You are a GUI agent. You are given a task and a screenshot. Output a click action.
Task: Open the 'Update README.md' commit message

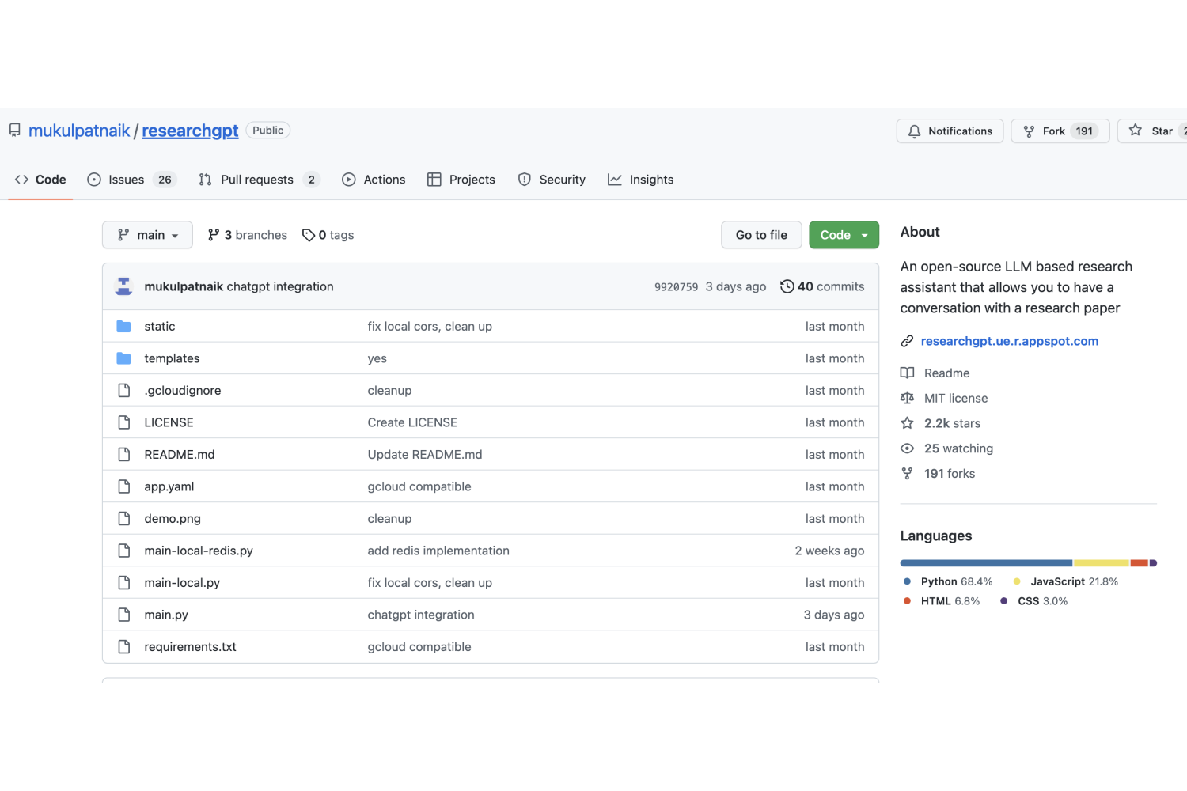425,454
